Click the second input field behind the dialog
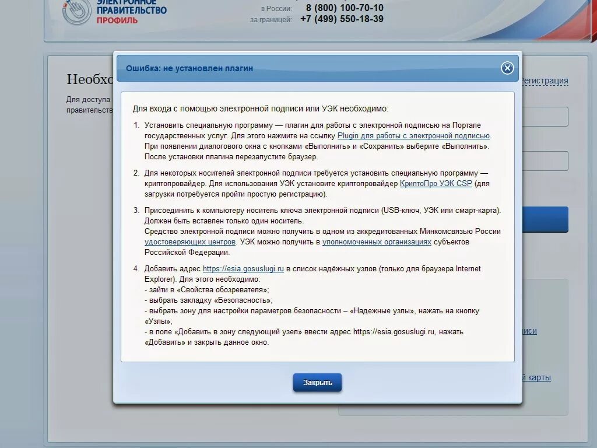Viewport: 597px width, 448px height. pyautogui.click(x=545, y=161)
